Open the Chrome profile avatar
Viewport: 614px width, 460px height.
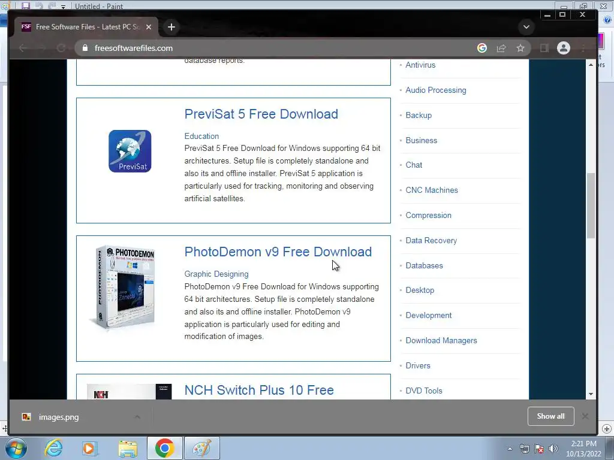564,48
